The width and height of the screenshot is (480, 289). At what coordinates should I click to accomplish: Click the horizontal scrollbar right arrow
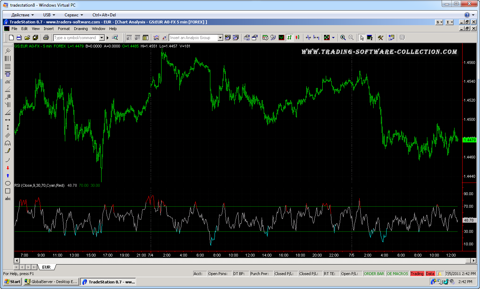(x=473, y=260)
